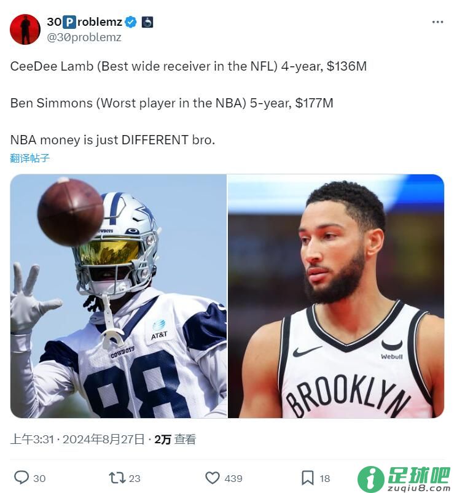Viewport: 457px width, 493px height.
Task: Open the three-dot more options menu
Action: [x=437, y=22]
